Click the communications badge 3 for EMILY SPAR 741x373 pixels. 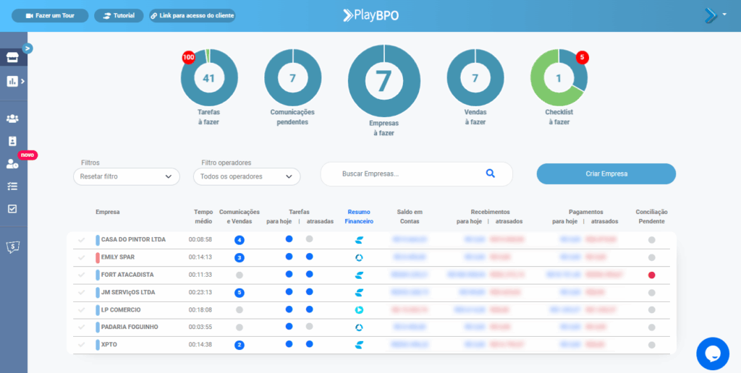pos(240,257)
